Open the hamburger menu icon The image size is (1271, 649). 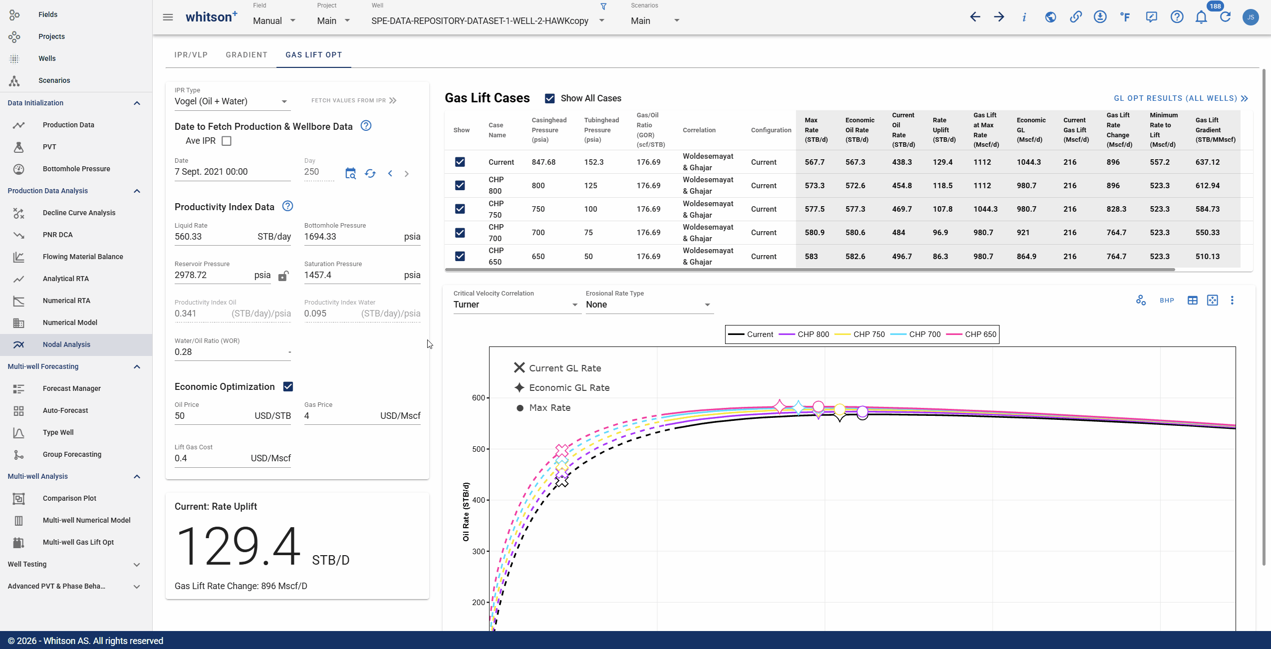[168, 17]
